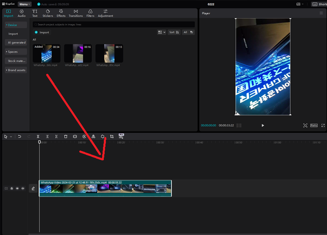Switch to the Transitions tab

76,13
